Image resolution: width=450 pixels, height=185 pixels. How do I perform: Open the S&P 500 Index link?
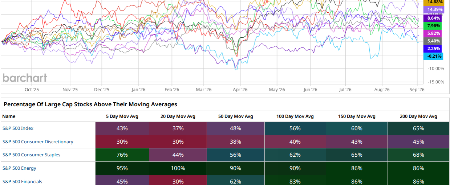pos(18,128)
